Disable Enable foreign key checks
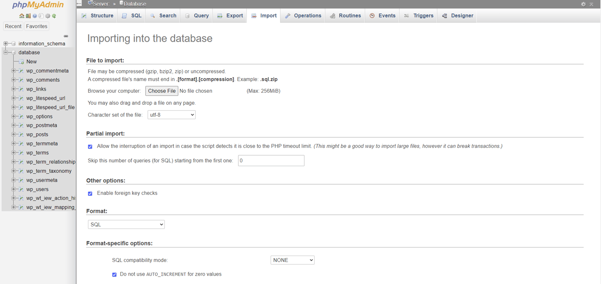 coord(90,193)
